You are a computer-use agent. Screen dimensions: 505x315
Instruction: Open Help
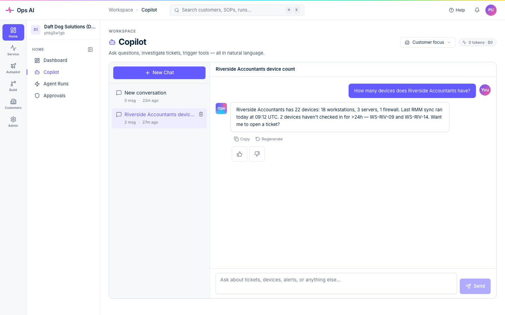point(457,10)
